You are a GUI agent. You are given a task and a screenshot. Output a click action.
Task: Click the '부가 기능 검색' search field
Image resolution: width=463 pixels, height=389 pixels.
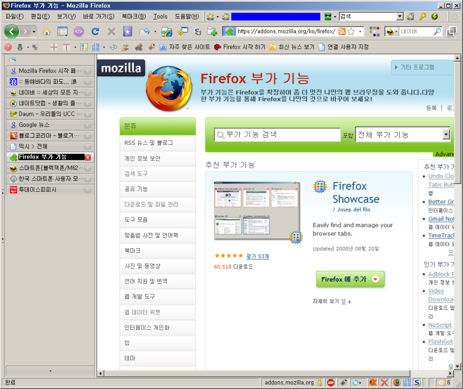point(278,135)
